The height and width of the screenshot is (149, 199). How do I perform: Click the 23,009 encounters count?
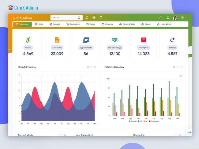pos(57,54)
